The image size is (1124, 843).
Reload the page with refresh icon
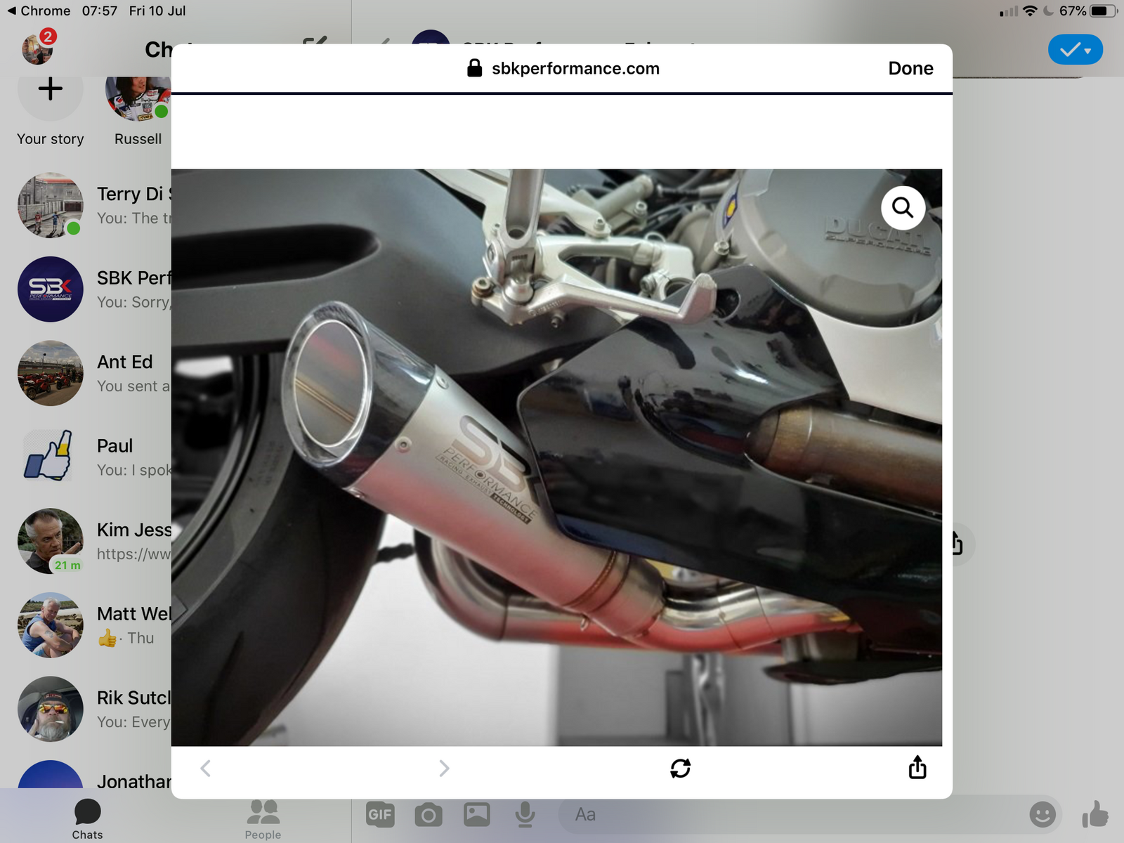[x=680, y=768]
